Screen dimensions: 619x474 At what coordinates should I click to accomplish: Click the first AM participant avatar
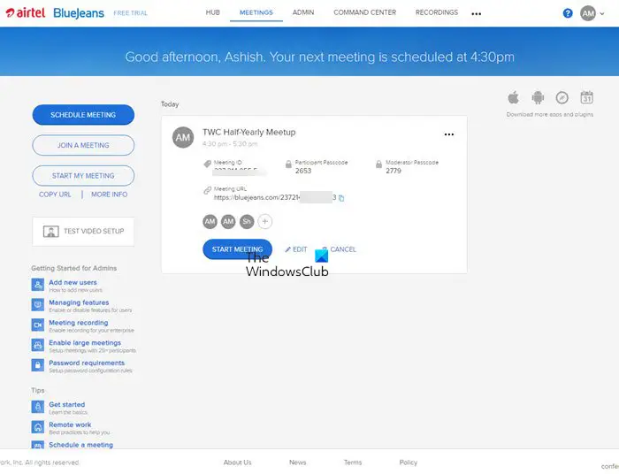point(210,221)
